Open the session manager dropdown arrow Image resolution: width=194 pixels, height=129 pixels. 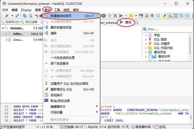(x=12, y=16)
